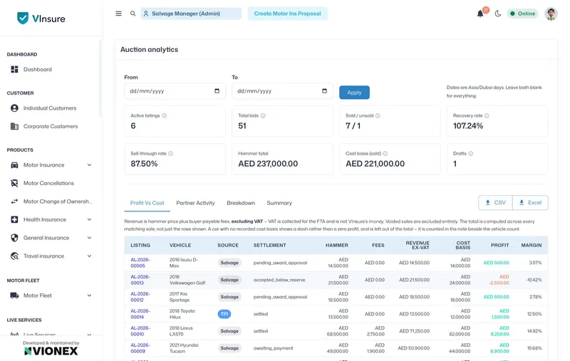Screen dimensions: 570x361
Task: Switch to the Partner Activity tab
Action: (x=195, y=203)
